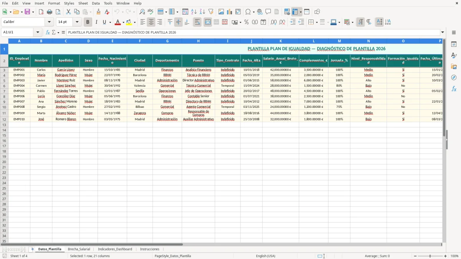The width and height of the screenshot is (461, 259).
Task: Open Borders dropdown arrow
Action: coord(317,22)
